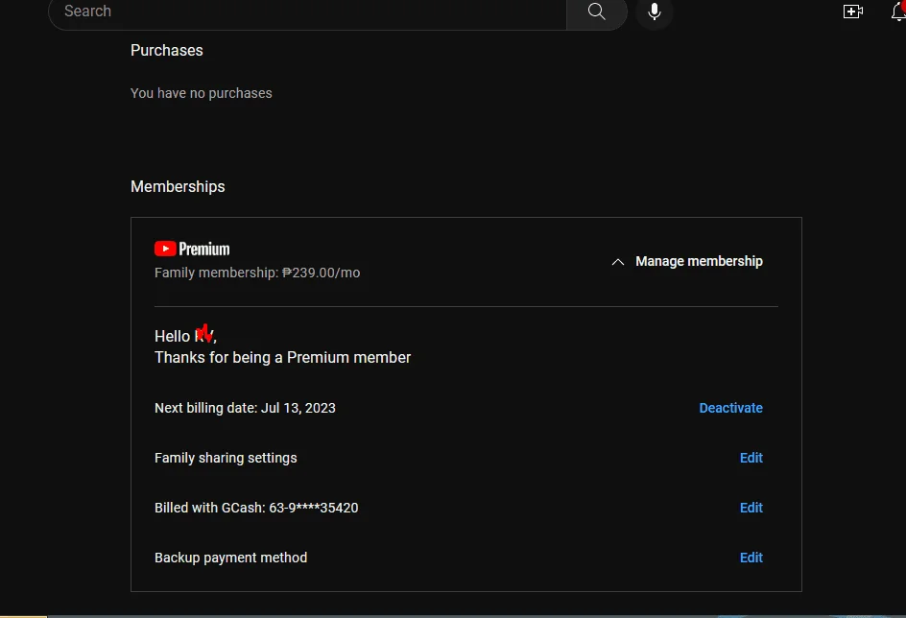Select the 'Next billing date: Jul 13, 2023' text

point(245,409)
